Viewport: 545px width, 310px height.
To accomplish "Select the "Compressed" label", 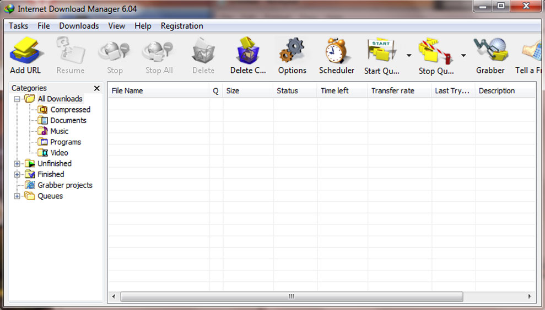I will pos(71,110).
